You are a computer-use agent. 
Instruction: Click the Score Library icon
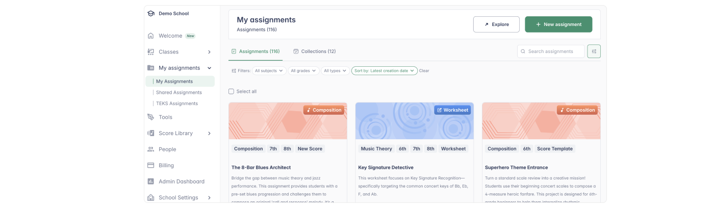click(151, 133)
